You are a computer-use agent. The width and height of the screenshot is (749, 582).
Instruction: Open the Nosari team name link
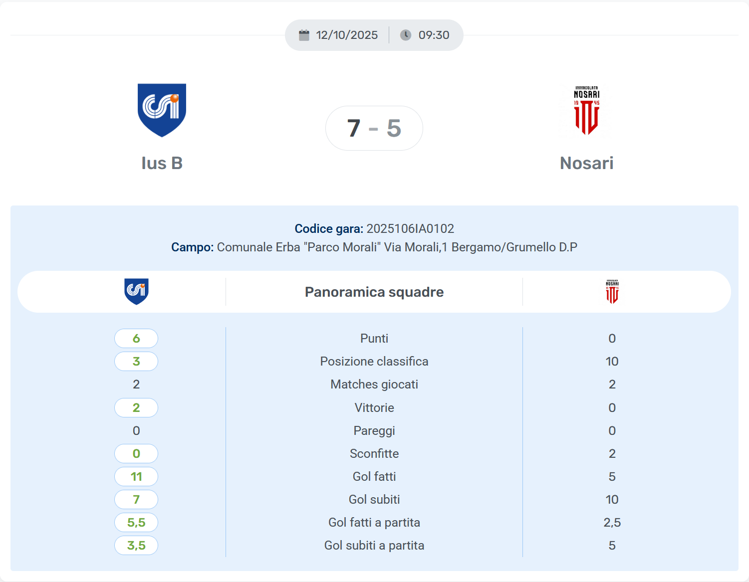[586, 163]
